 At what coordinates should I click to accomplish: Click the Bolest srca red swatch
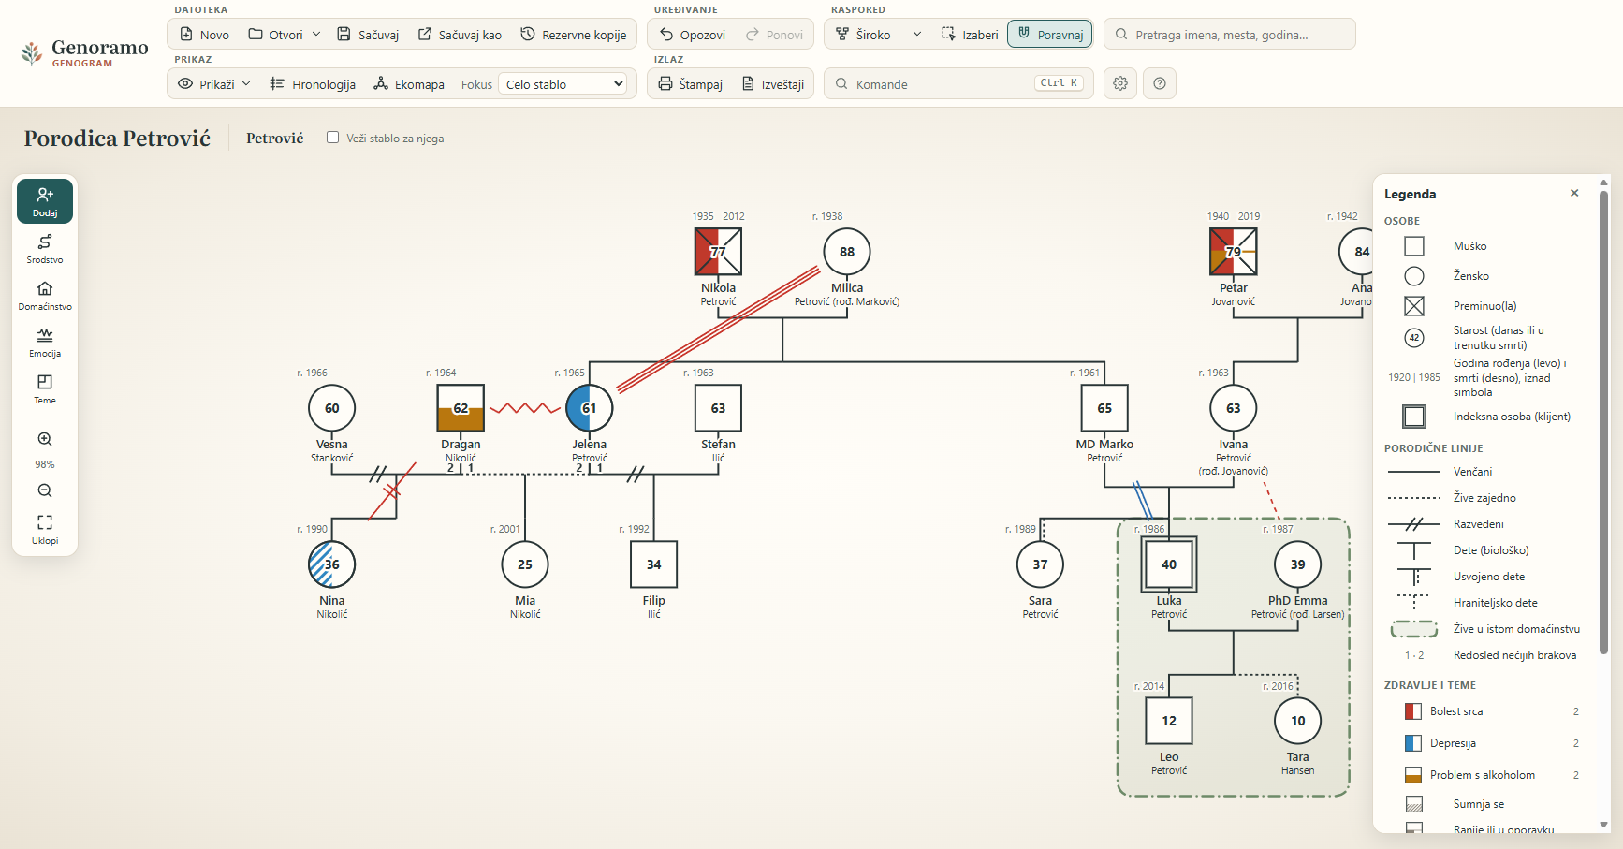point(1413,711)
